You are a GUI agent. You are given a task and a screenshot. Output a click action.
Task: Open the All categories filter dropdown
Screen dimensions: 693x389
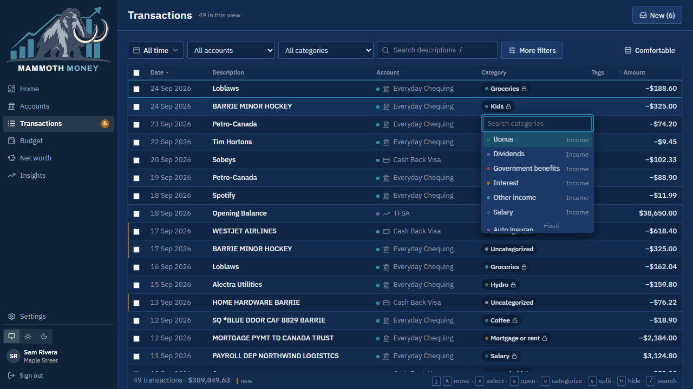coord(326,50)
